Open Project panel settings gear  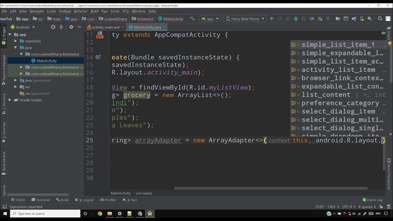71,27
